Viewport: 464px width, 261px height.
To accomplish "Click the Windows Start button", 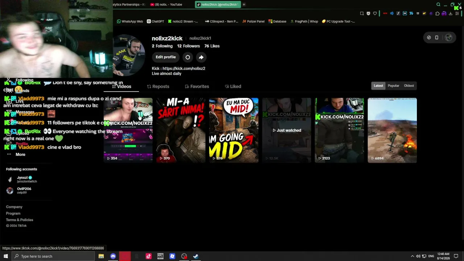I will [x=5, y=256].
